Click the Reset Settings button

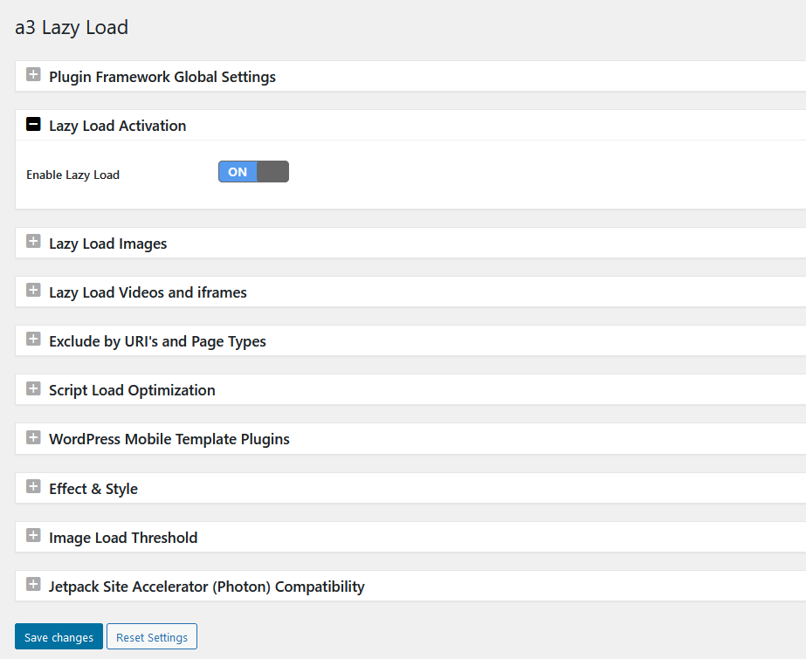(x=152, y=636)
